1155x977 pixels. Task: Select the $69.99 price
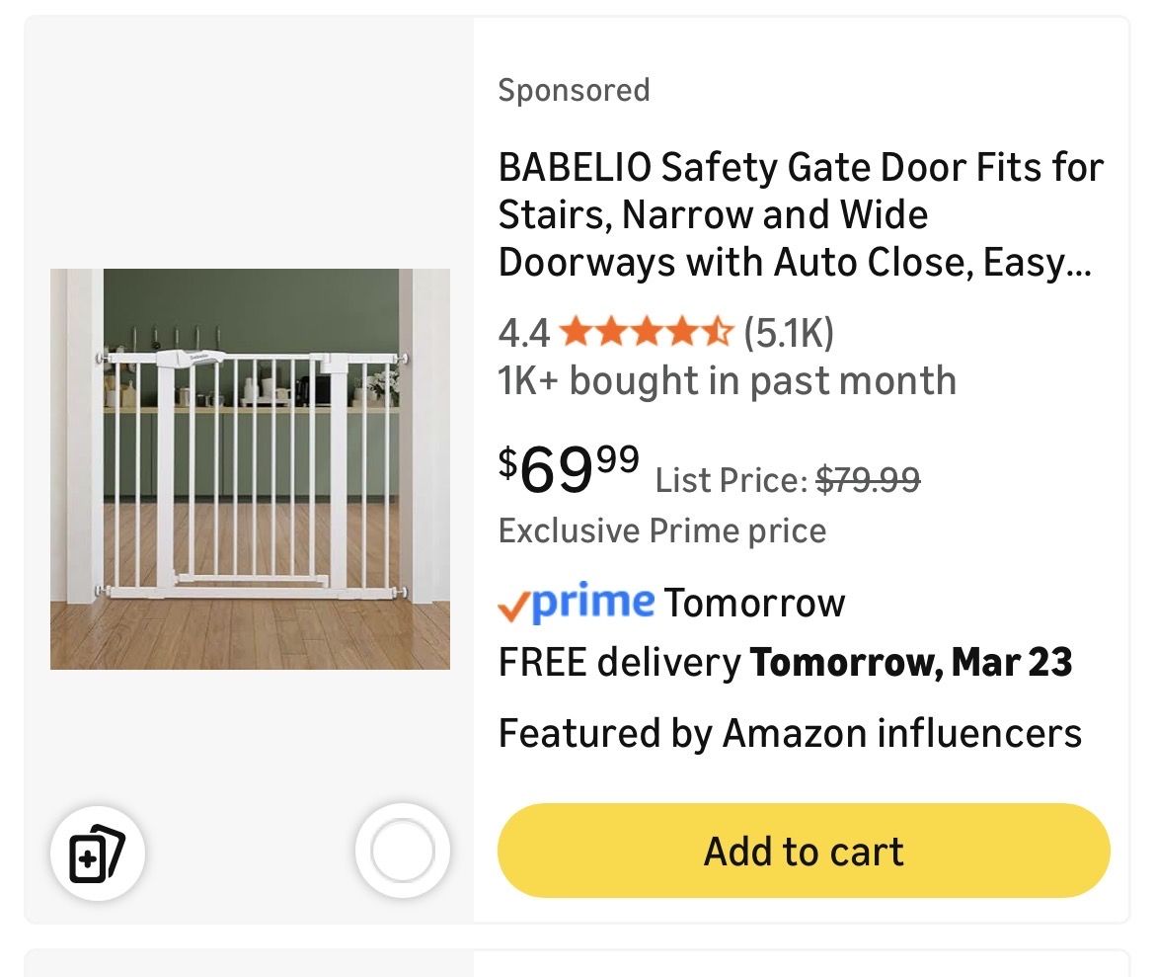click(569, 469)
